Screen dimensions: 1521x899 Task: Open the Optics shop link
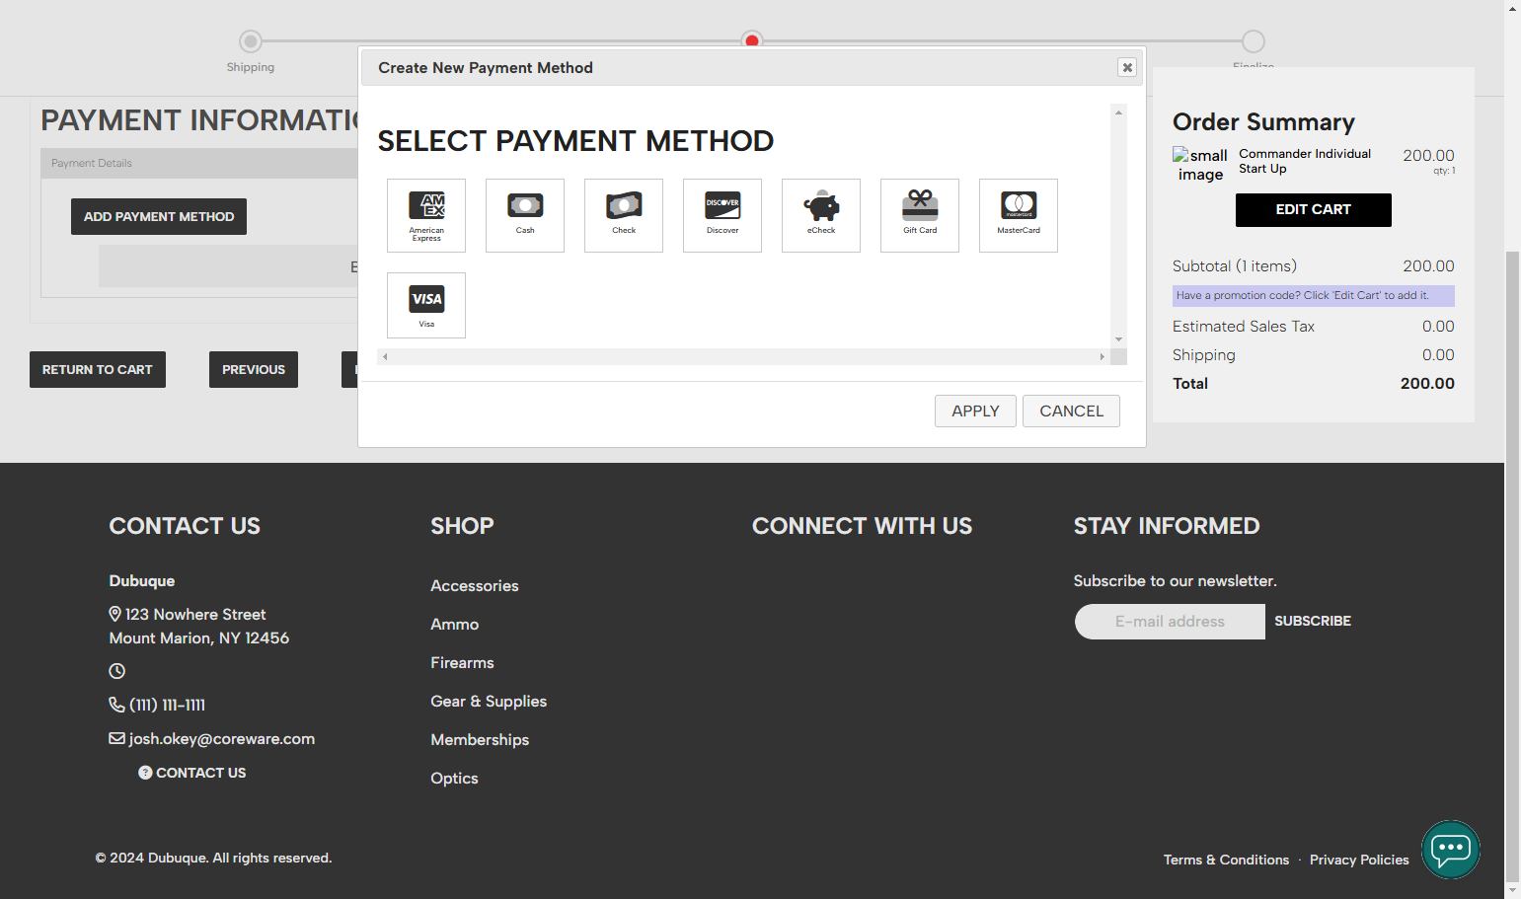coord(454,778)
